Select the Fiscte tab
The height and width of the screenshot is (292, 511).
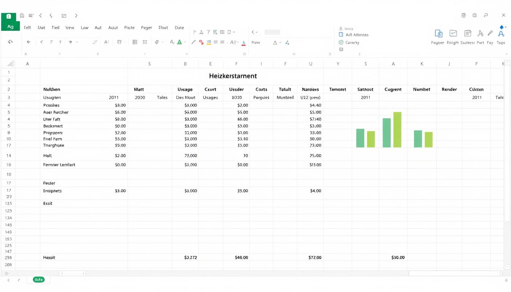[129, 28]
